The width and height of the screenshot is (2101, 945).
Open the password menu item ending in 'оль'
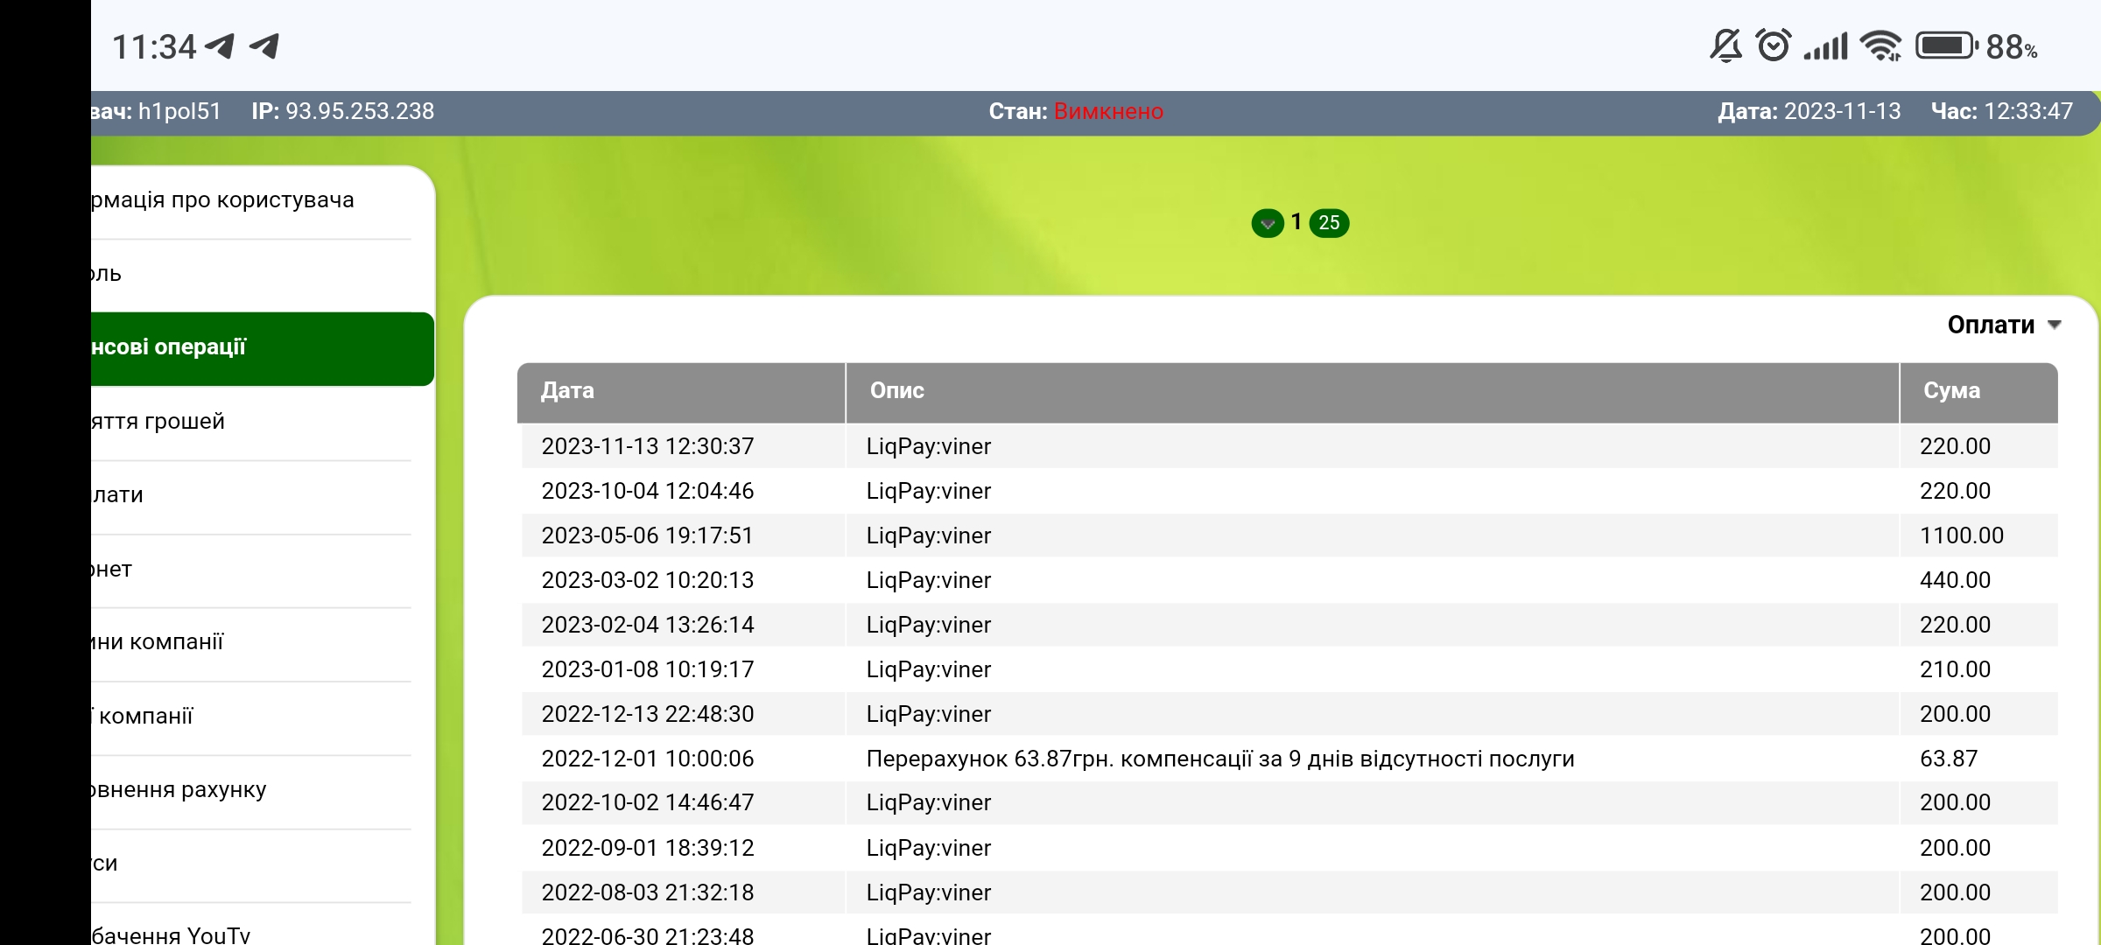(x=251, y=274)
